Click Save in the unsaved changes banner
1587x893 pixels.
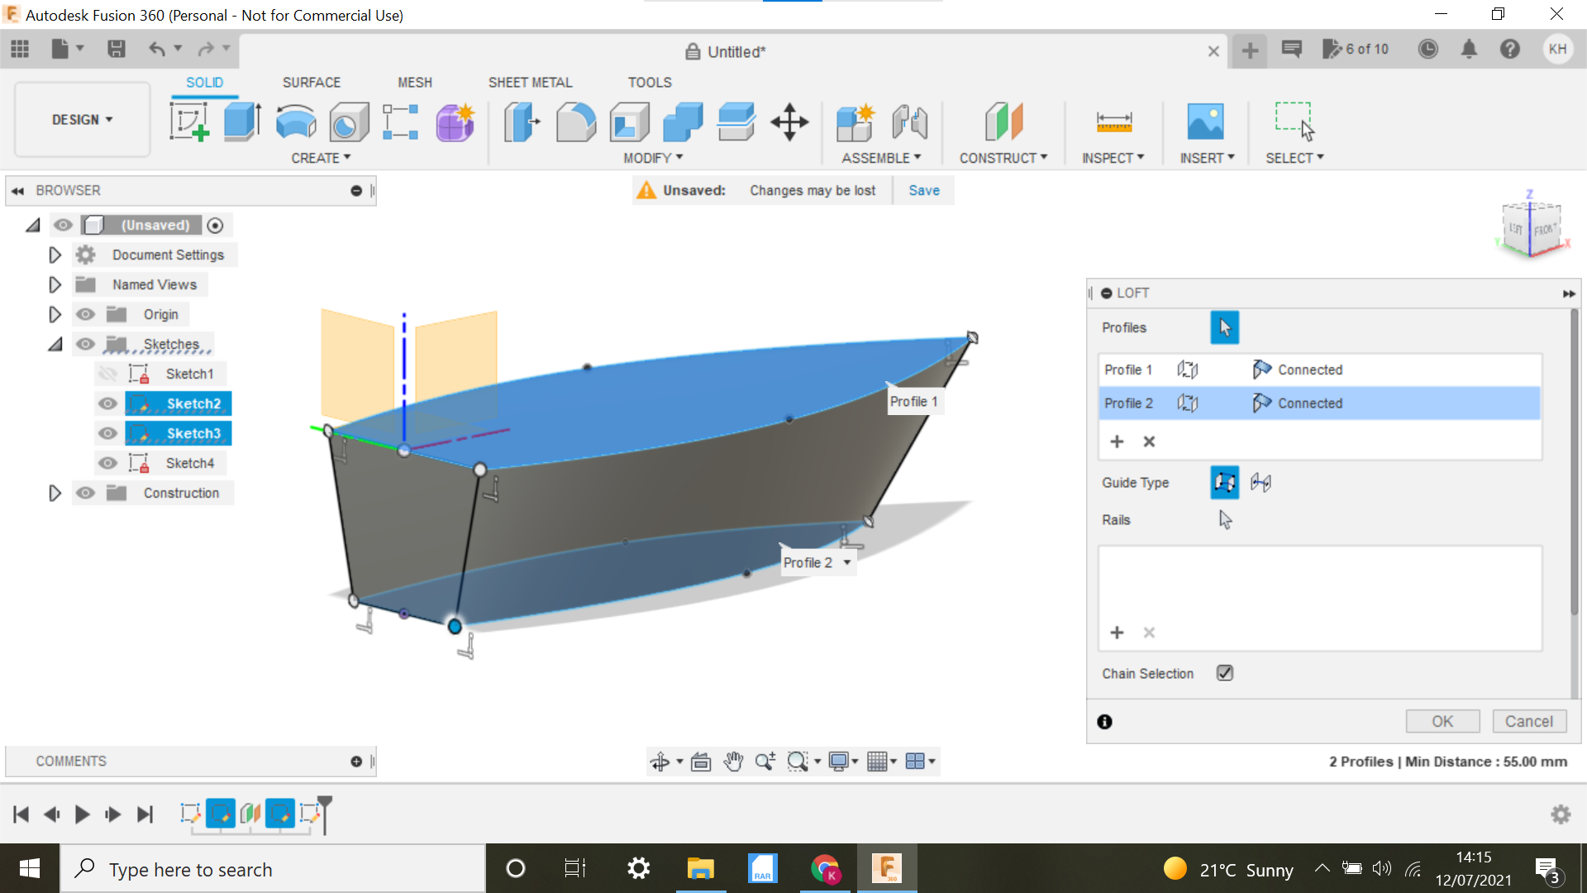coord(923,189)
